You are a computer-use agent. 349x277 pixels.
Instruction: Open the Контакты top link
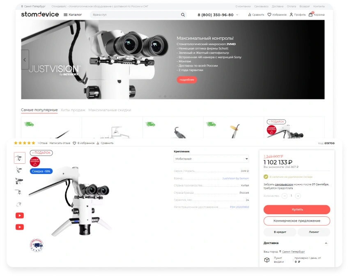click(x=319, y=7)
